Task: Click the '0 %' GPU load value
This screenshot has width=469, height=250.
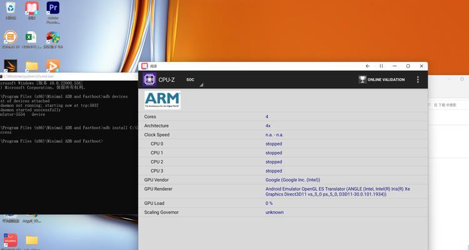Action: (x=269, y=203)
